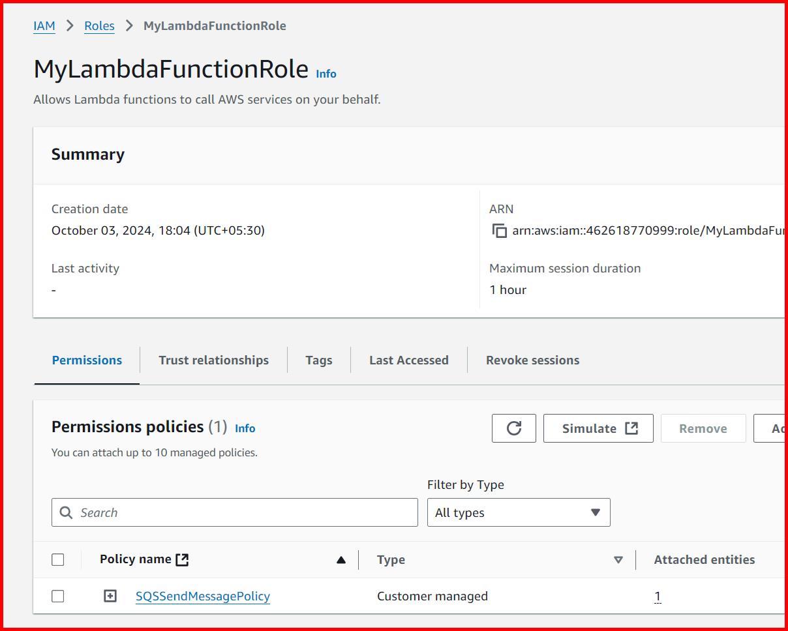Image resolution: width=788 pixels, height=631 pixels.
Task: Select the SQSSendMessagePolicy row checkbox
Action: (x=58, y=596)
